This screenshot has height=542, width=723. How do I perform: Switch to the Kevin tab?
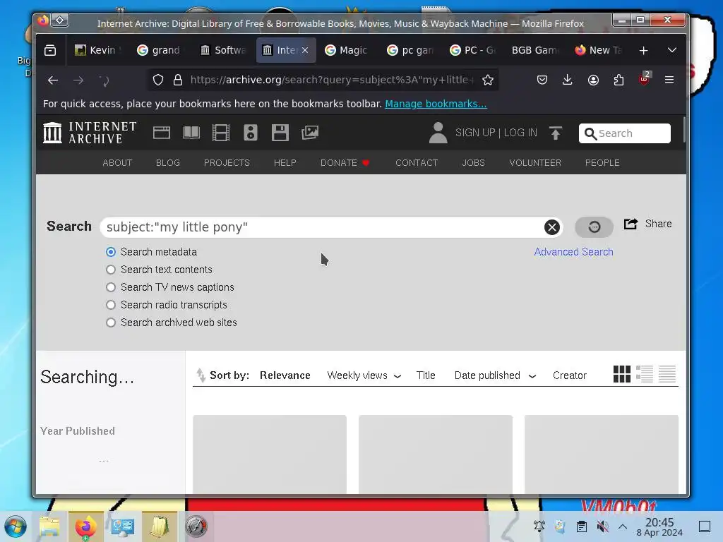pyautogui.click(x=98, y=50)
